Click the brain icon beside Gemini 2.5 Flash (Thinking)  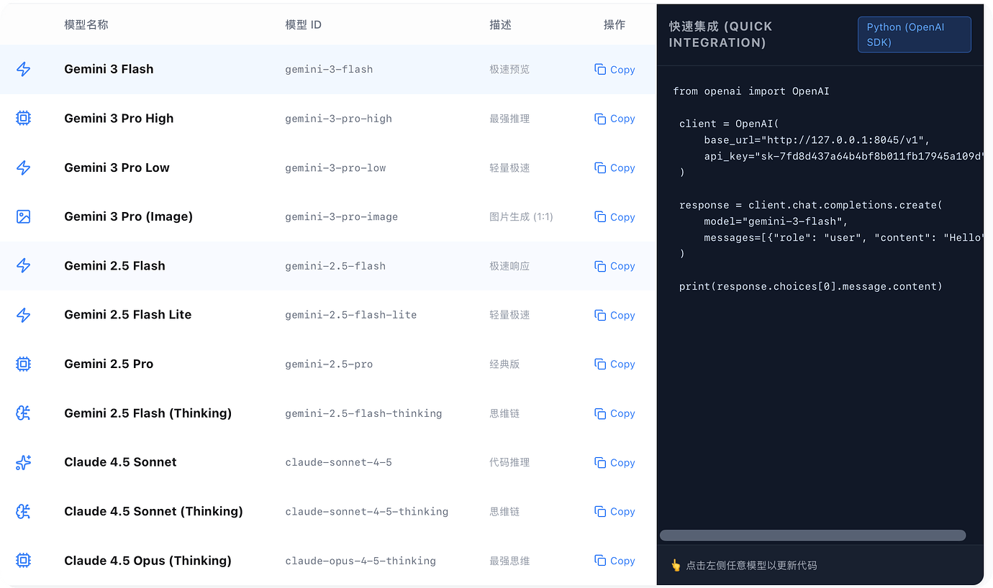24,413
